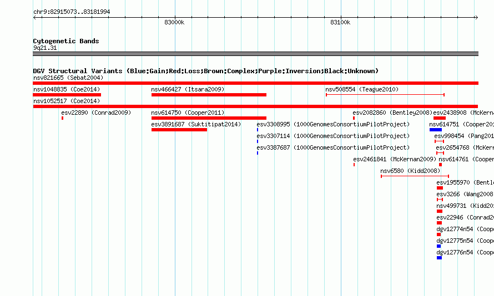Image resolution: width=494 pixels, height=296 pixels.
Task: Click the thin red span under nsv6580
Action: [x=415, y=176]
